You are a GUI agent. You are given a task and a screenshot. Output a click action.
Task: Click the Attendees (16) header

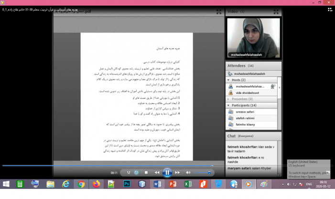tap(253, 66)
